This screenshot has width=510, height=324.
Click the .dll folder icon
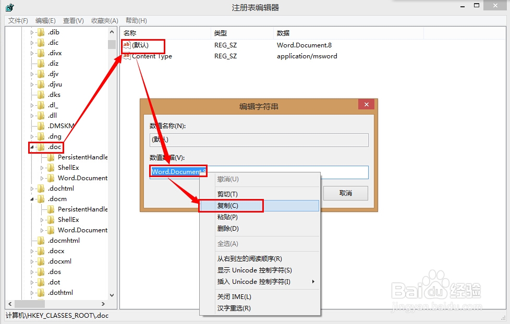point(41,115)
